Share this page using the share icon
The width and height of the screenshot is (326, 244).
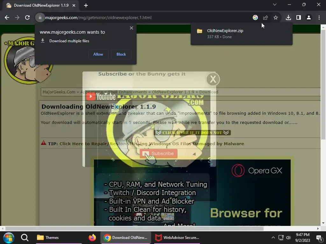coord(265,18)
